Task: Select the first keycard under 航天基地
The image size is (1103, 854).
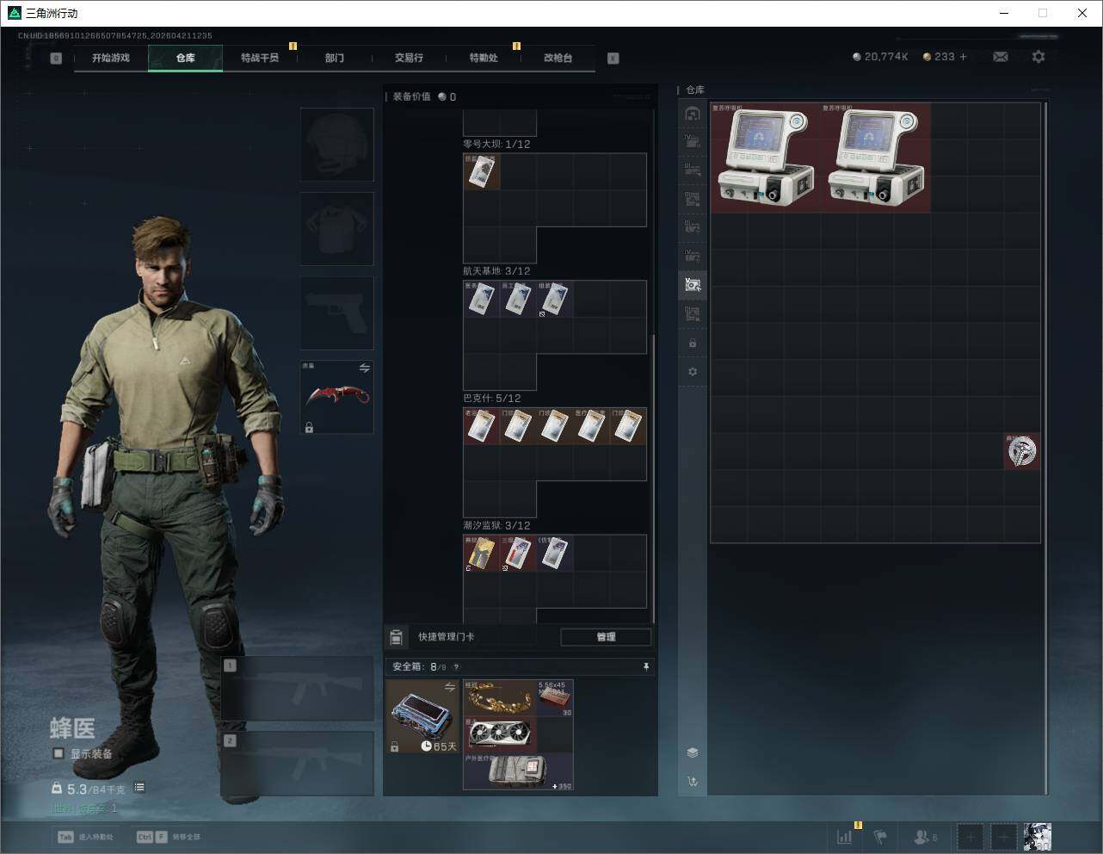Action: tap(481, 299)
